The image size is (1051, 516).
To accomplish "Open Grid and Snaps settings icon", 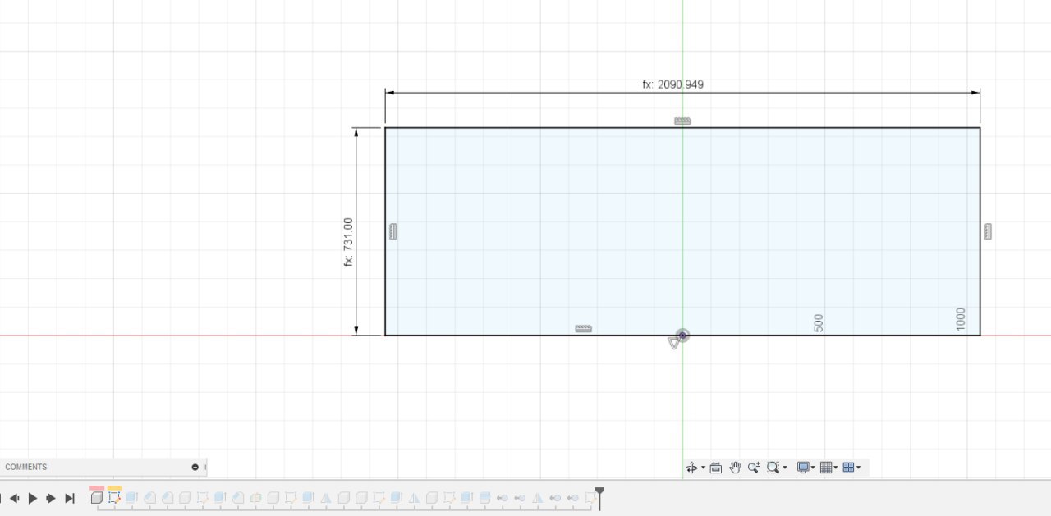I will click(827, 468).
